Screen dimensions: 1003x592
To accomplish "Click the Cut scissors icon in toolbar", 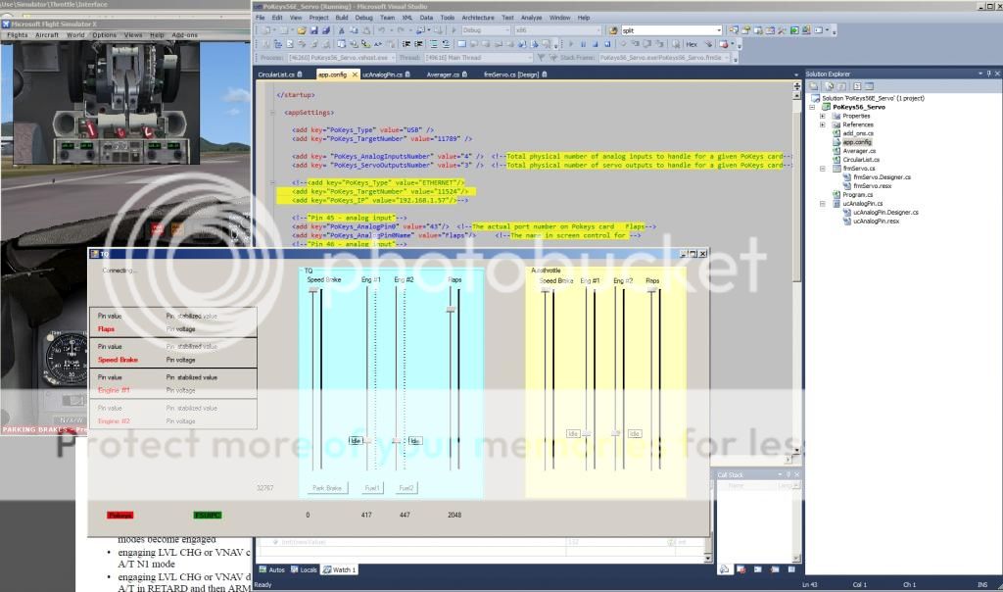I will (342, 30).
